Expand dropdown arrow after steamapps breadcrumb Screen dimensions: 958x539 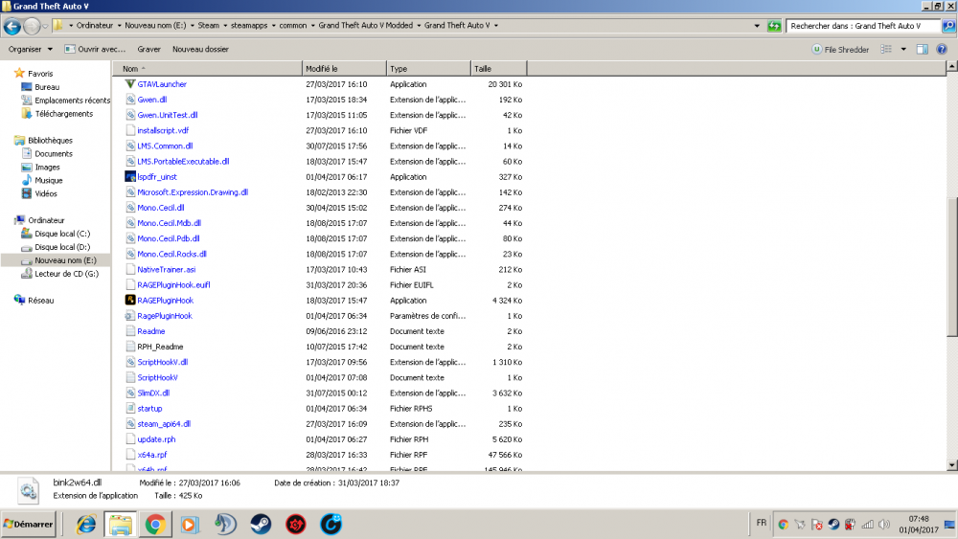pyautogui.click(x=273, y=26)
